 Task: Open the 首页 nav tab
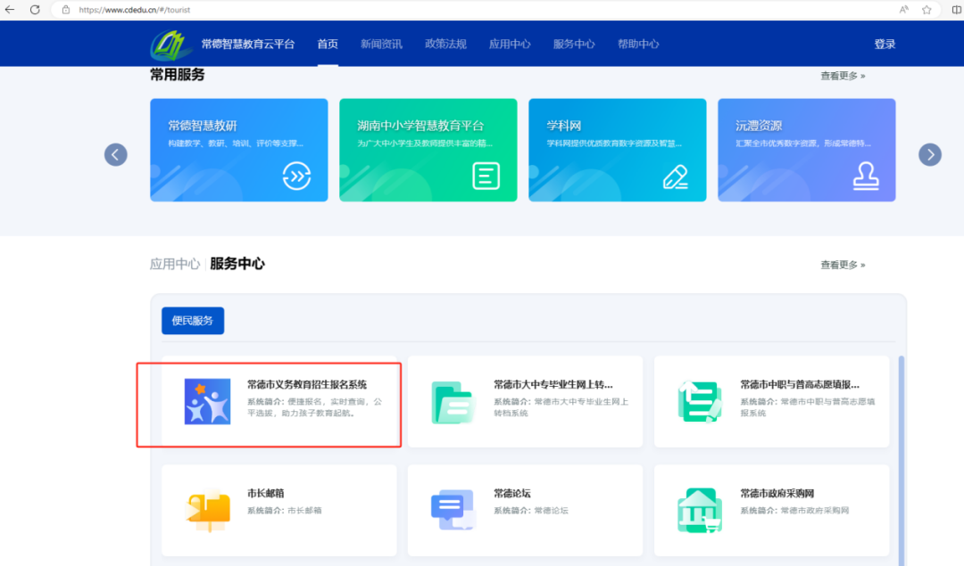[328, 45]
